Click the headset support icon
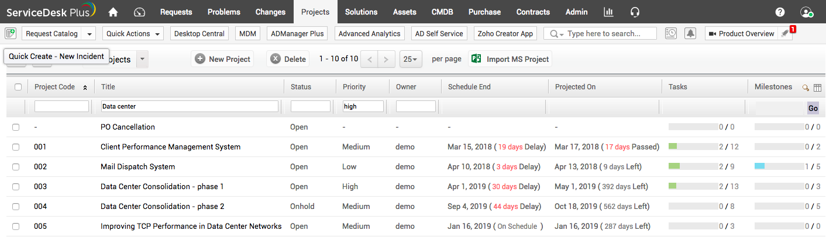 point(635,12)
